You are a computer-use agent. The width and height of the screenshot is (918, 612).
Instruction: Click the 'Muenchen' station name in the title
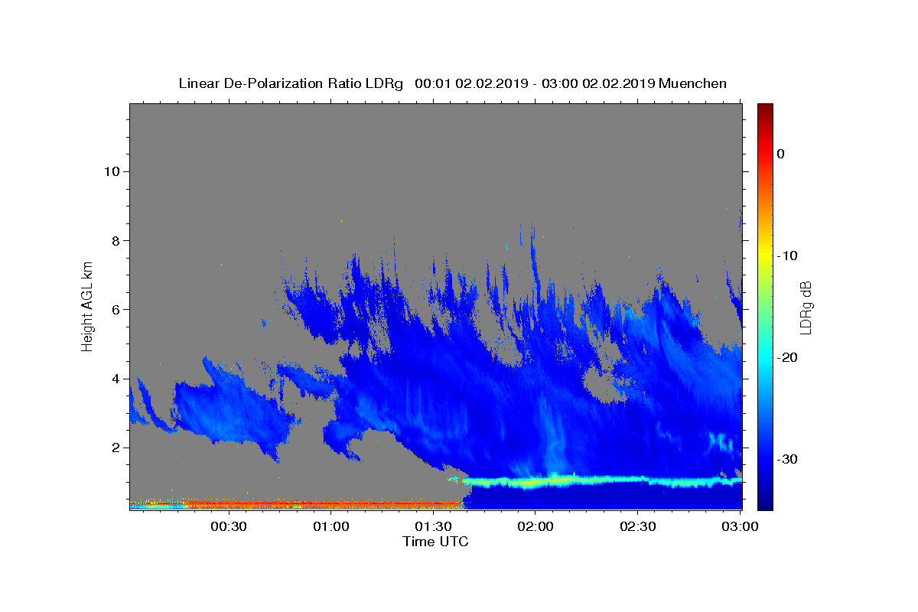click(692, 83)
